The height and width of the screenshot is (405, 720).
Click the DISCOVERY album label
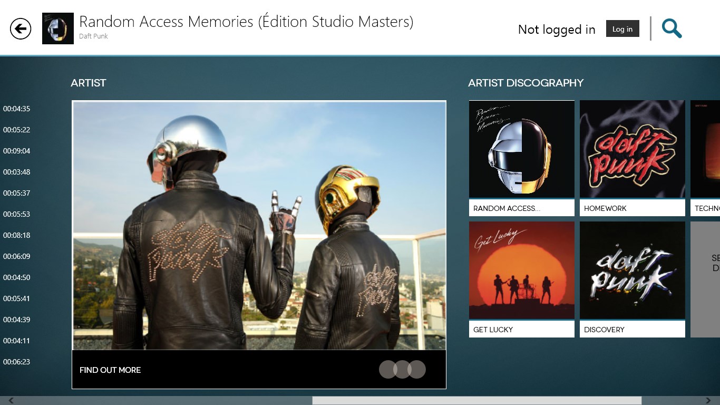pos(633,330)
